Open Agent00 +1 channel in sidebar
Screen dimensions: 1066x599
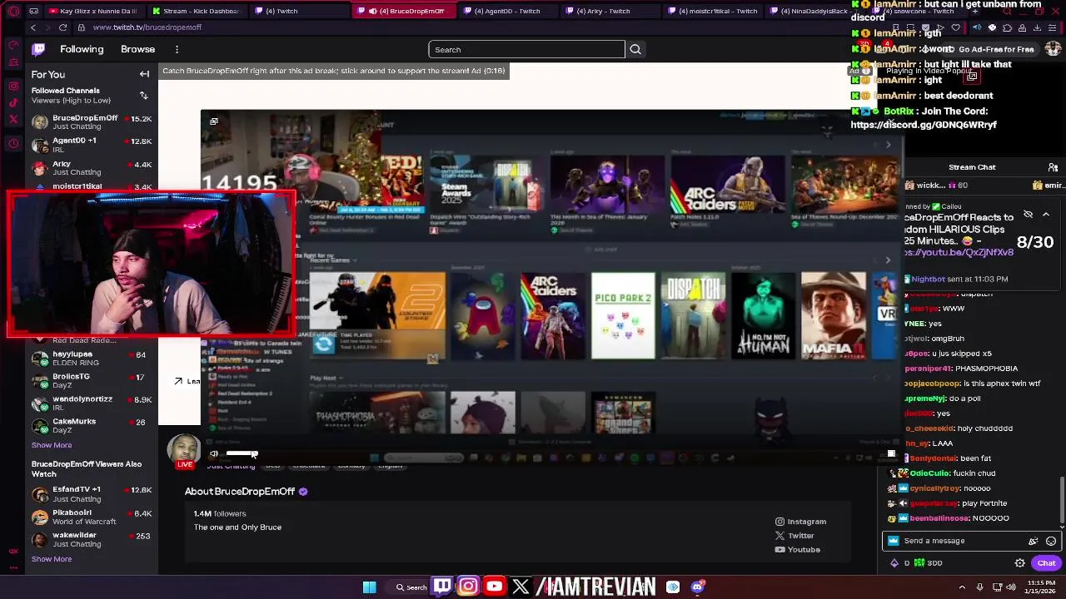pos(92,145)
